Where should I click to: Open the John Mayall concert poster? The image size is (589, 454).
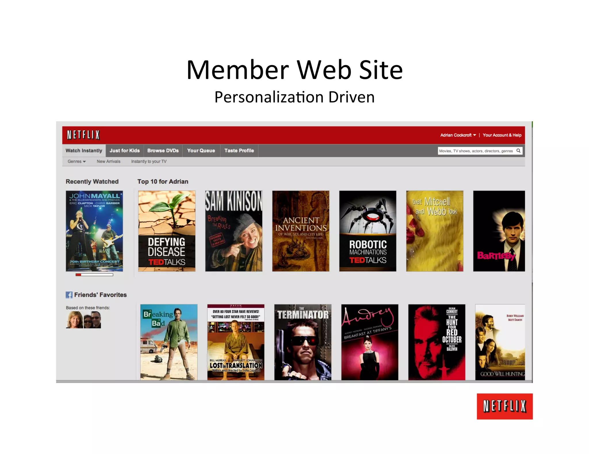pos(94,231)
